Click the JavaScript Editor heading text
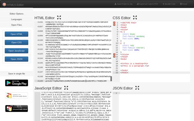The width and height of the screenshot is (194, 121). click(x=48, y=88)
